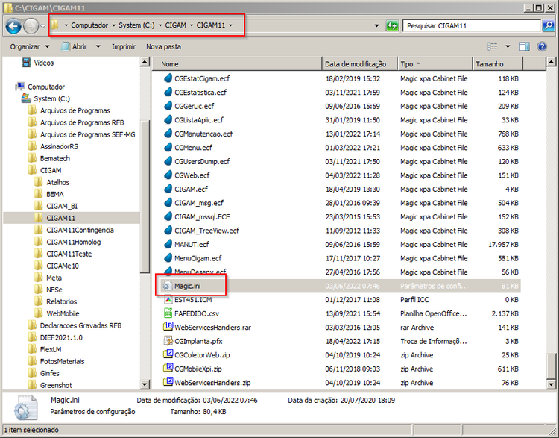The image size is (559, 438).
Task: Select the CIGAM.ecf file icon
Action: point(168,189)
